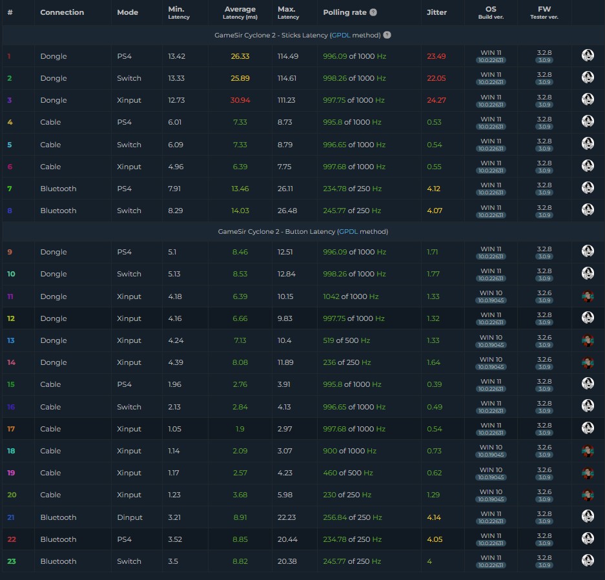Click the 1.9 average latency value
Image resolution: width=605 pixels, height=580 pixels.
coord(240,429)
